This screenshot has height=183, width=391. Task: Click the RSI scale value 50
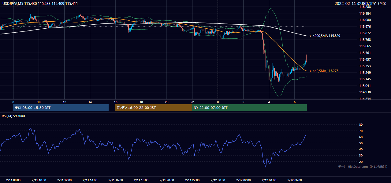coord(361,143)
